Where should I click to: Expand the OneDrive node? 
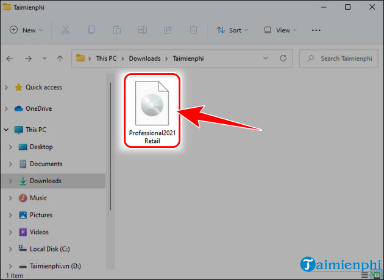tap(6, 108)
